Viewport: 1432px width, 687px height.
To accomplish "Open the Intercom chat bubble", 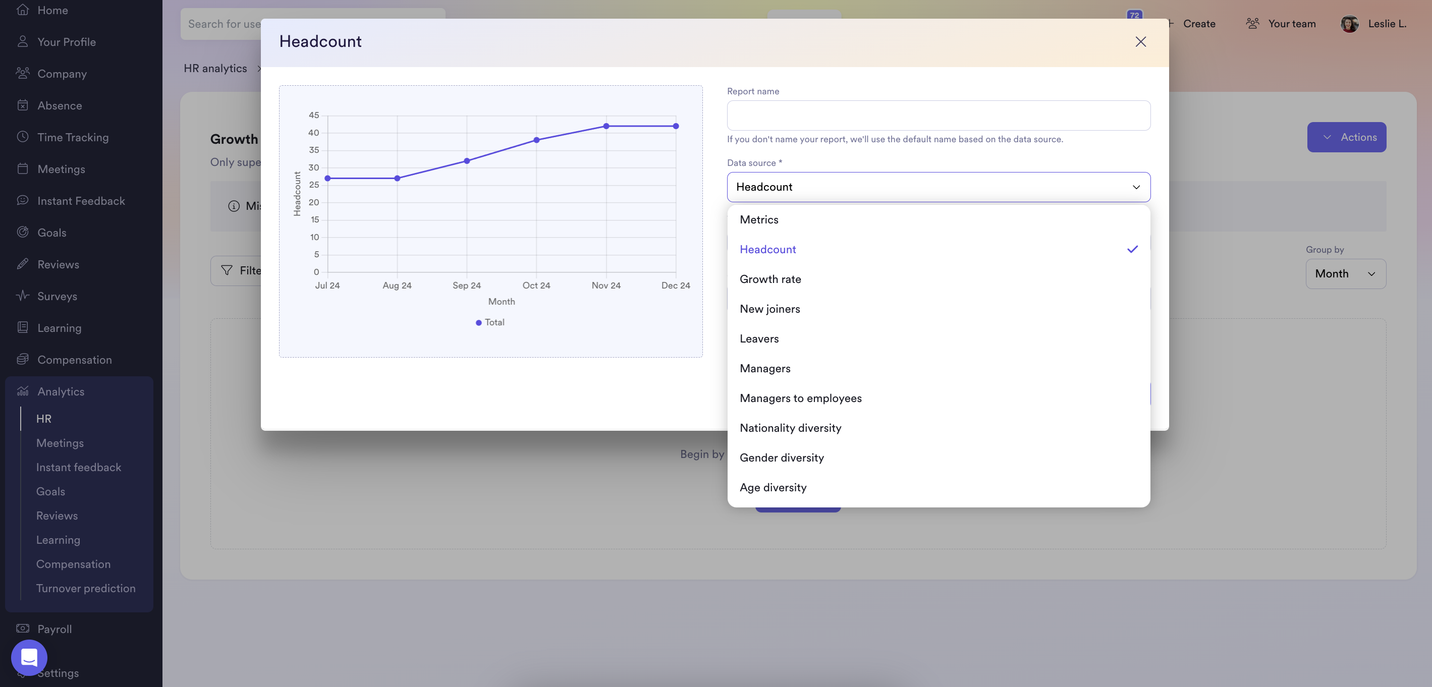I will pyautogui.click(x=29, y=658).
